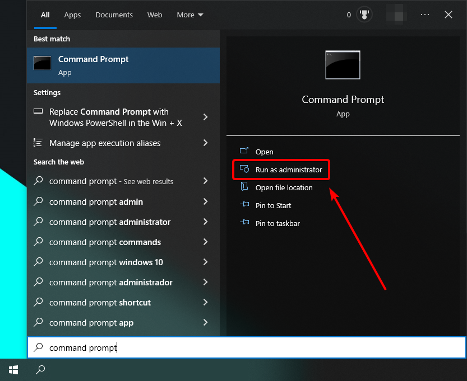Click the Open action icon

point(244,150)
